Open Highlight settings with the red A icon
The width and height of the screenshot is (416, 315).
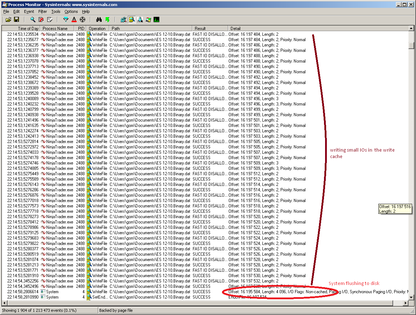74,20
